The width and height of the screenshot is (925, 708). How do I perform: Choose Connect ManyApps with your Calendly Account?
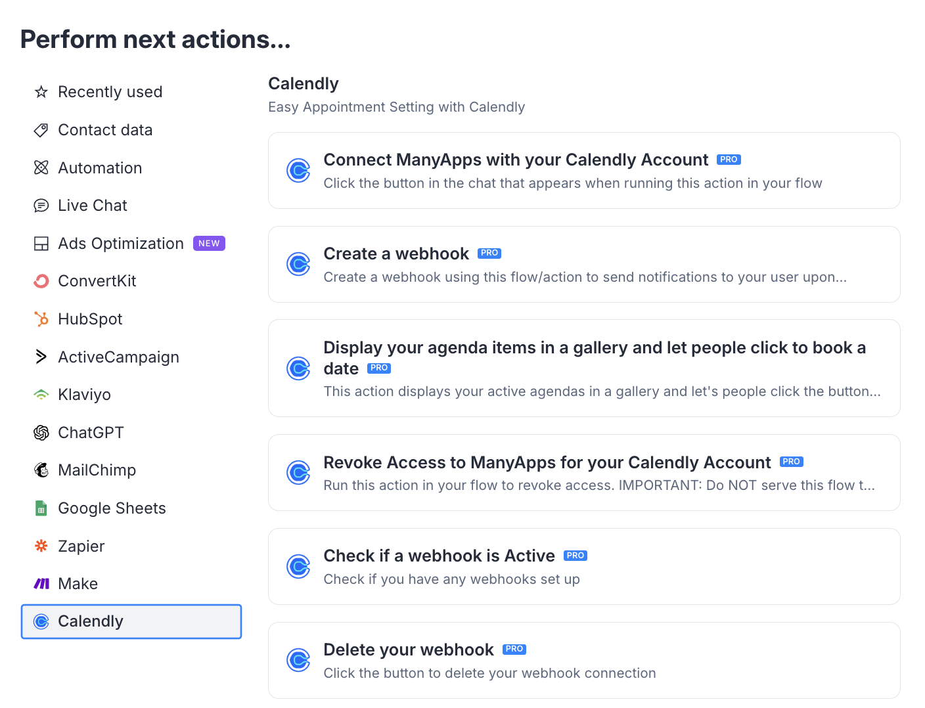[583, 171]
